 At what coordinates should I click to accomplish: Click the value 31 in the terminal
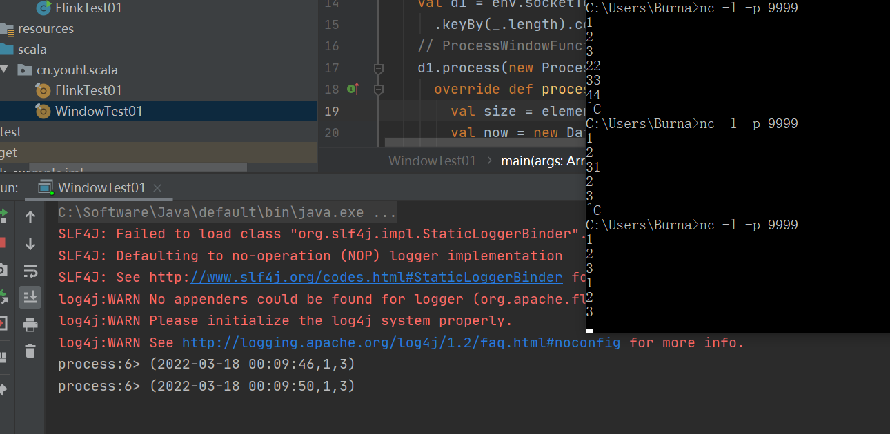[x=593, y=167]
